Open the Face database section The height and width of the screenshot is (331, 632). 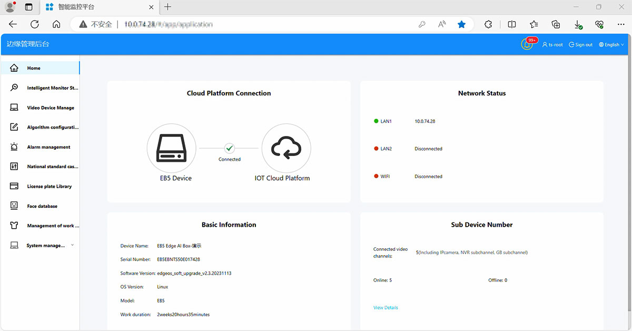tap(45, 206)
